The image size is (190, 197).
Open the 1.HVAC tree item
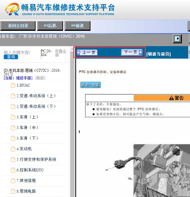tap(23, 85)
